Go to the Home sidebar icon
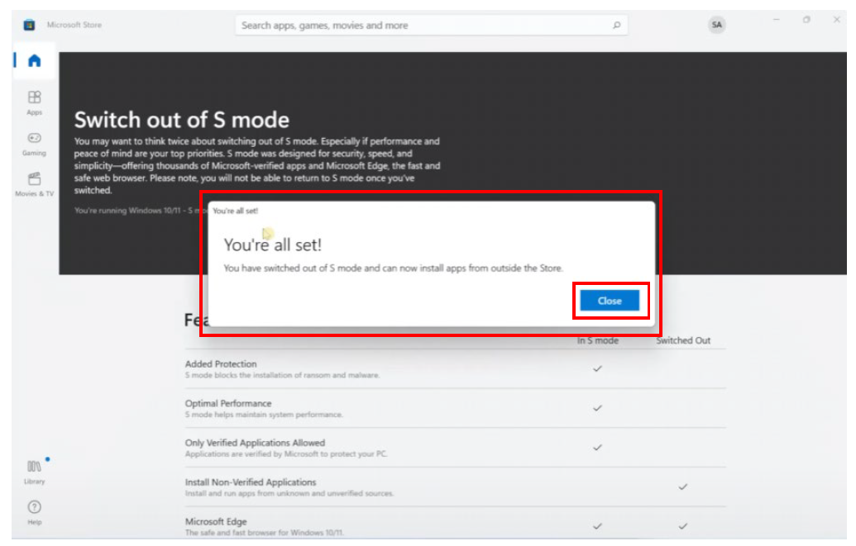This screenshot has height=546, width=856. (34, 60)
